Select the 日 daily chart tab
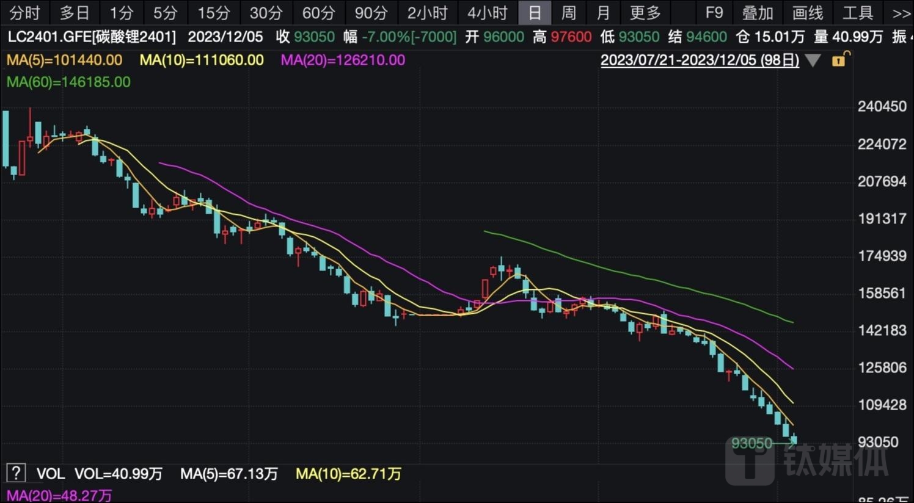This screenshot has height=503, width=914. 535,13
